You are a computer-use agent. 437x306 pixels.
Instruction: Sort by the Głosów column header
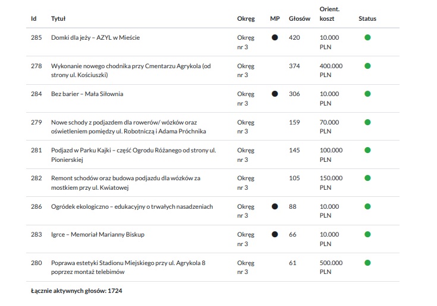[299, 19]
